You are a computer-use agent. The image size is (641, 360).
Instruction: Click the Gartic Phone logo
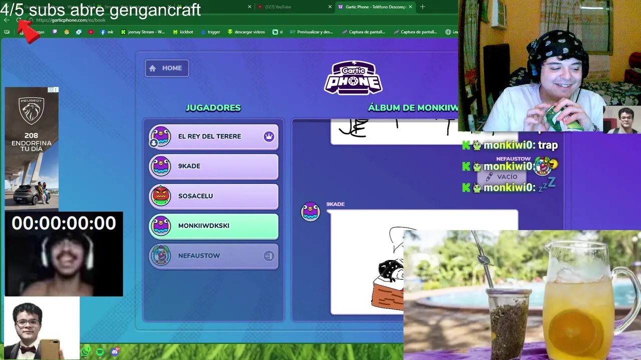(353, 77)
